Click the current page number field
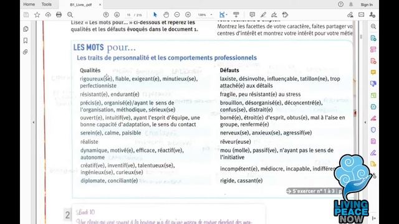Viewport: 399px width, 224px height. [x=129, y=15]
